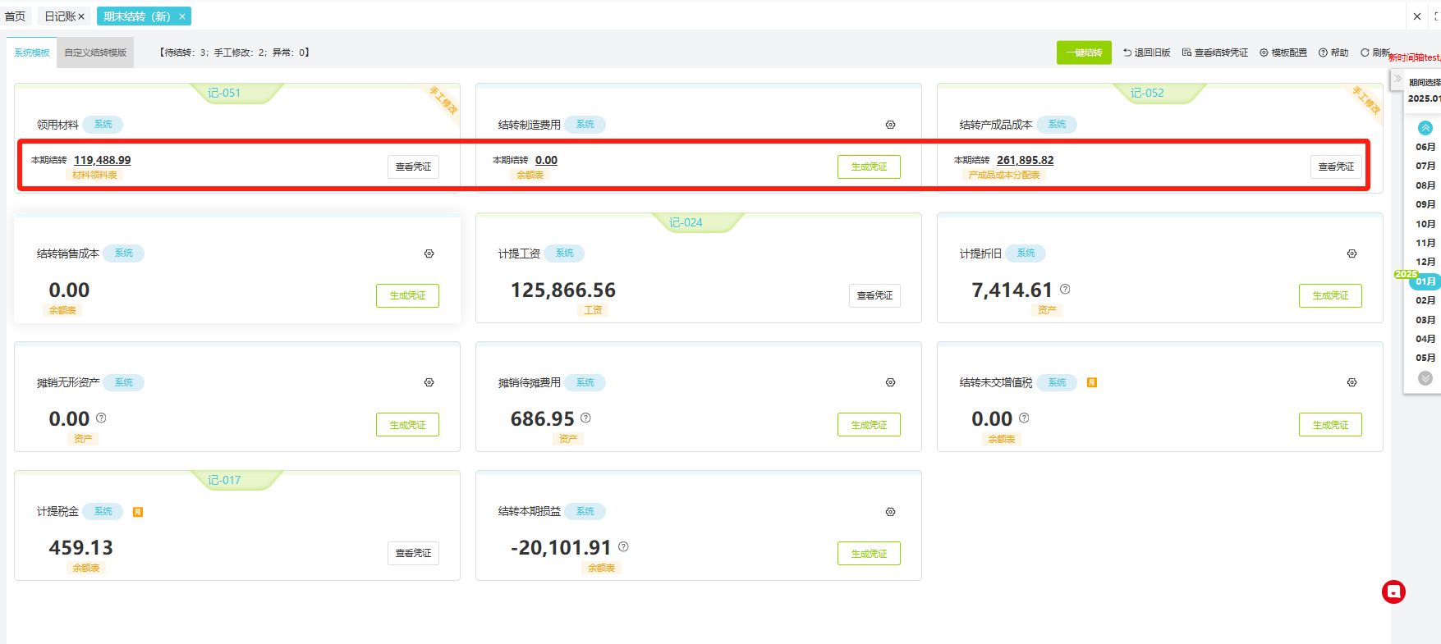Select the 期末结转（新） tab

pyautogui.click(x=136, y=16)
